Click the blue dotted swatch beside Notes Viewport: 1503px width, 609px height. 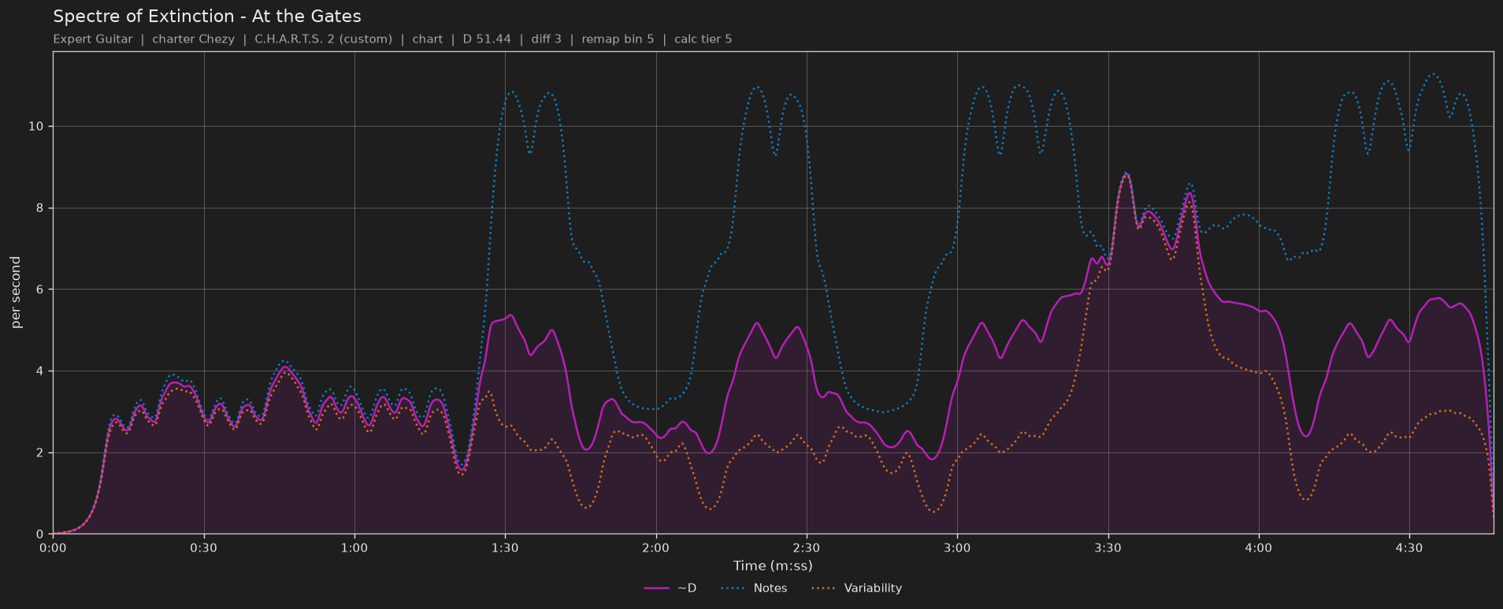click(x=732, y=589)
